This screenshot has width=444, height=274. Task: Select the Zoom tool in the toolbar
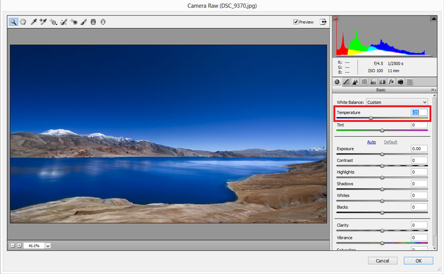tap(13, 22)
